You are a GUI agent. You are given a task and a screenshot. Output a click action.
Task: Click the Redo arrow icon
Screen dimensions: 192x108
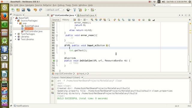(x=40, y=10)
